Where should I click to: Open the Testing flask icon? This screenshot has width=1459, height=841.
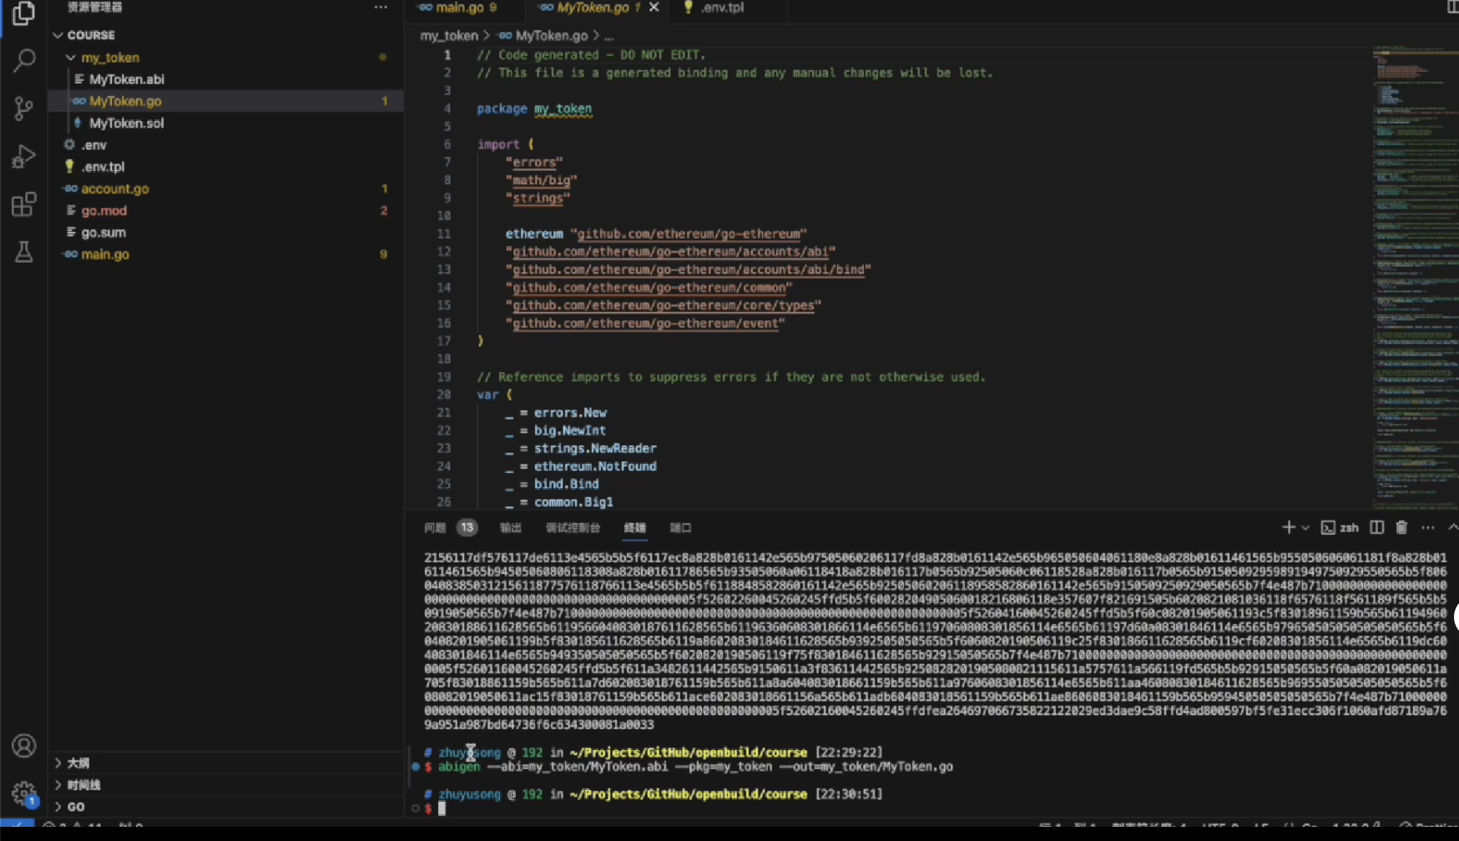click(23, 252)
